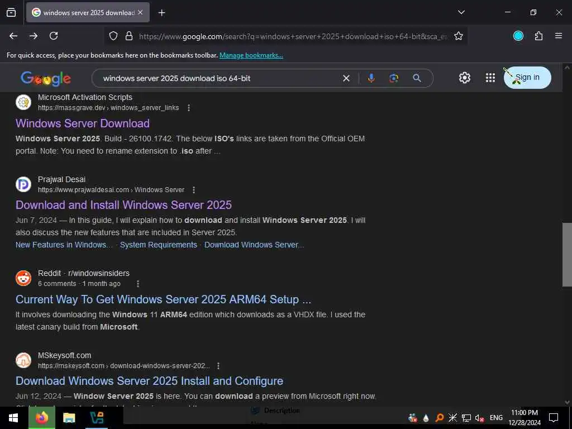Switch to Firefox in taskbar
Screen dimensions: 572x429
coord(42,418)
